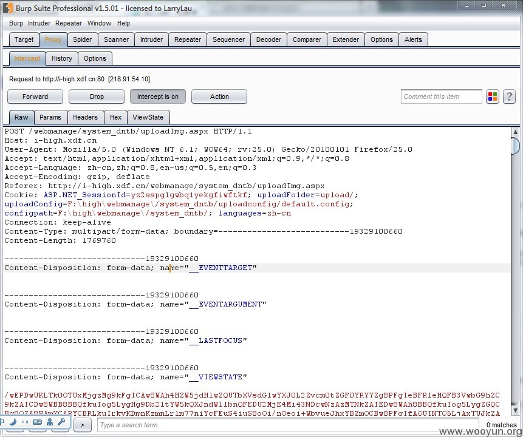Viewport: 523px width, 437px height.
Task: Click the 0 matches search counter
Action: [501, 425]
